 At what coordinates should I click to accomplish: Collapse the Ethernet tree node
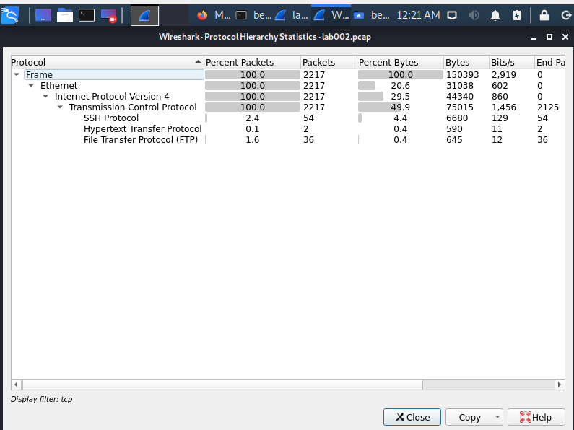(x=31, y=86)
